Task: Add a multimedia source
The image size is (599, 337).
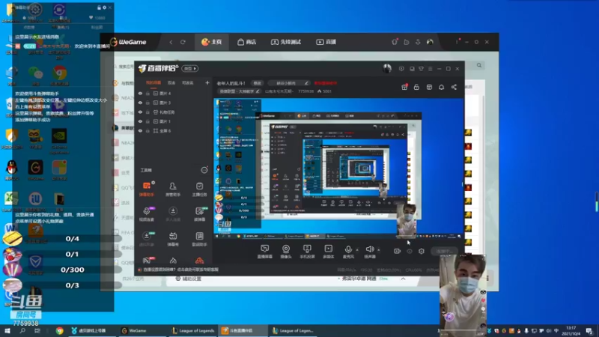Action: pyautogui.click(x=328, y=252)
